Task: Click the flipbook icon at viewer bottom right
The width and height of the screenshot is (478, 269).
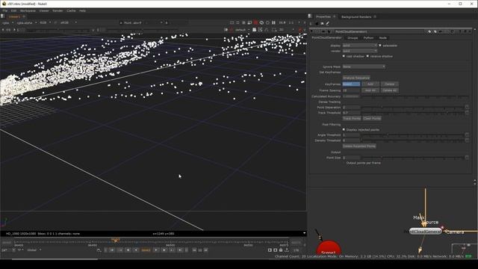Action: (x=270, y=250)
